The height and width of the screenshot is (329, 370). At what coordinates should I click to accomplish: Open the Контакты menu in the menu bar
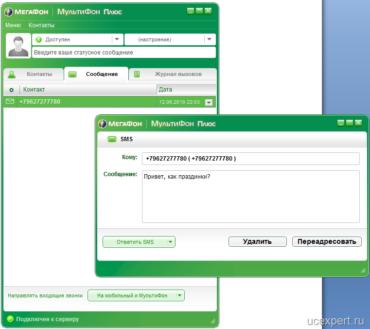pyautogui.click(x=41, y=25)
